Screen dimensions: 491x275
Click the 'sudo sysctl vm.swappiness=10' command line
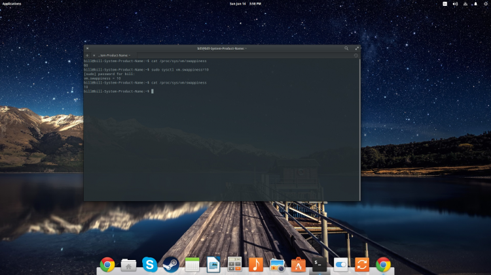pos(146,70)
